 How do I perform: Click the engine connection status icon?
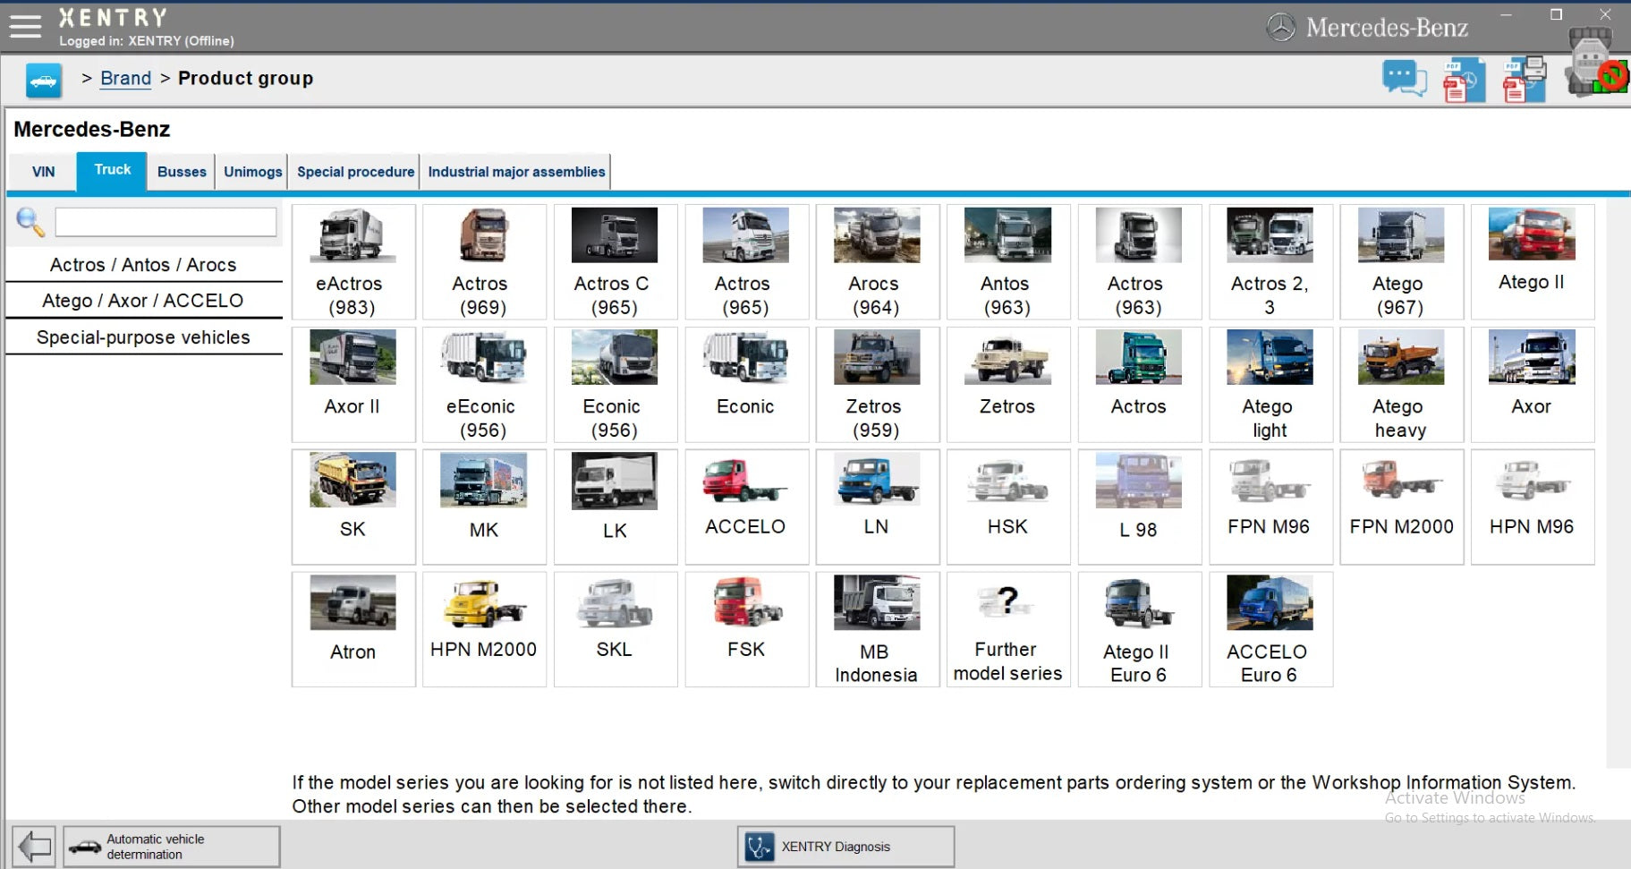(1595, 63)
